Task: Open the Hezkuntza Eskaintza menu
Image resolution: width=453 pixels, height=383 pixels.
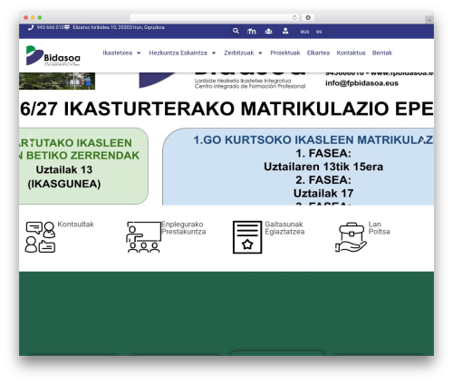Action: 178,53
